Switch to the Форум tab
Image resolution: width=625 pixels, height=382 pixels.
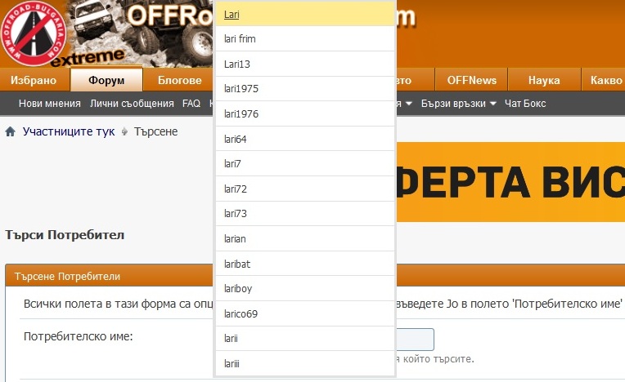point(106,80)
